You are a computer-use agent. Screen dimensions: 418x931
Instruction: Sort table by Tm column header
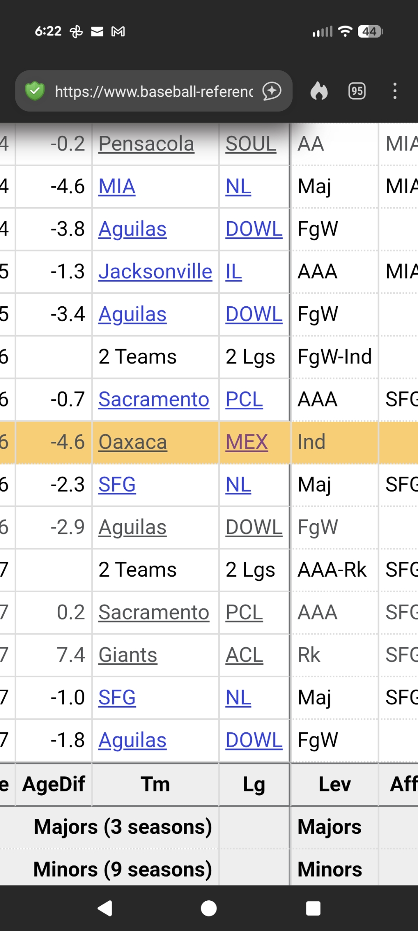(155, 784)
